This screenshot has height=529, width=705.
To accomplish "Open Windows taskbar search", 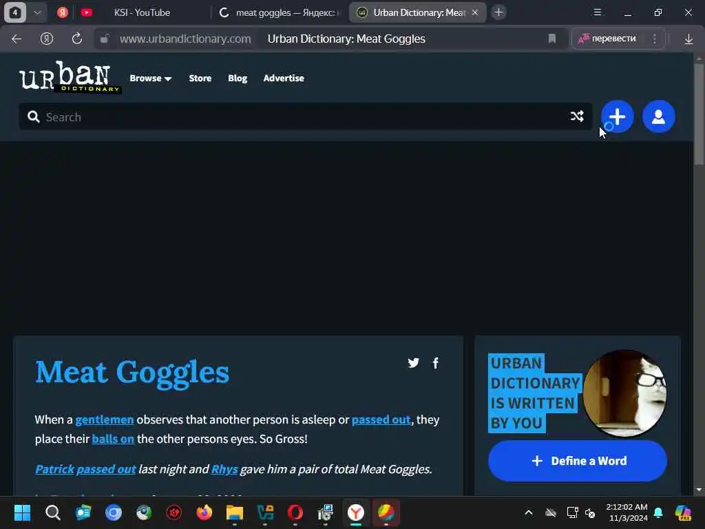I will (x=52, y=512).
